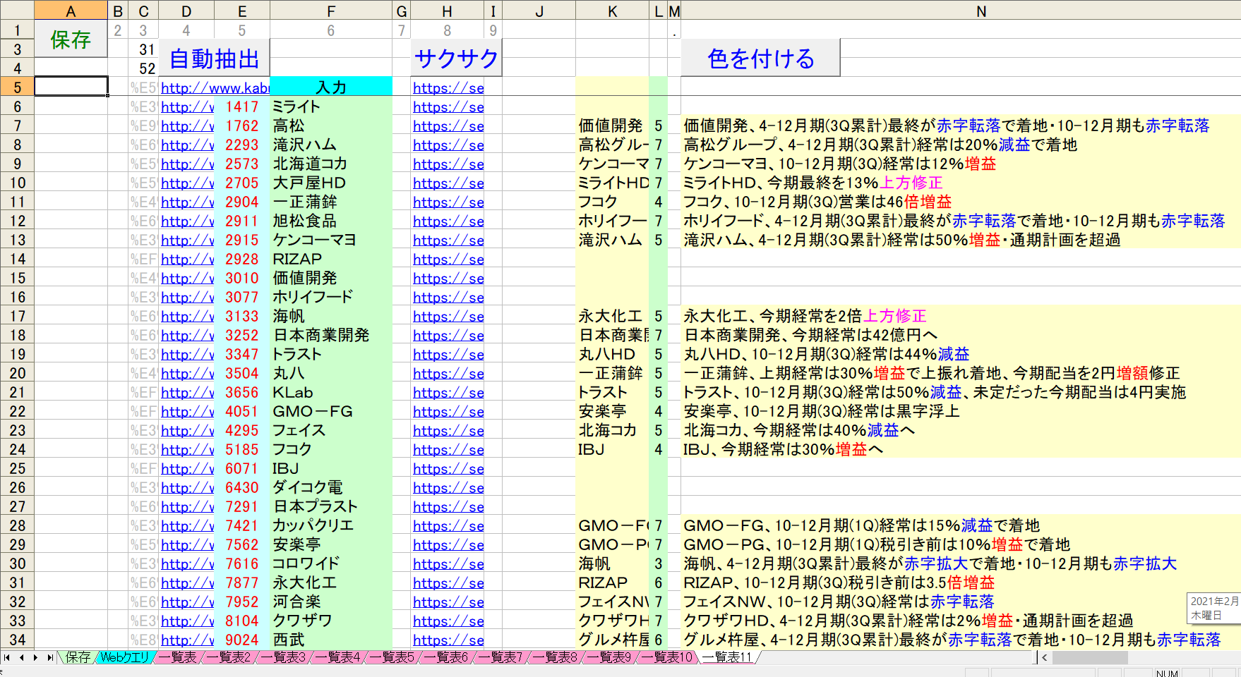Switch to the 一覧表6 sheet tab
This screenshot has width=1241, height=677.
448,657
